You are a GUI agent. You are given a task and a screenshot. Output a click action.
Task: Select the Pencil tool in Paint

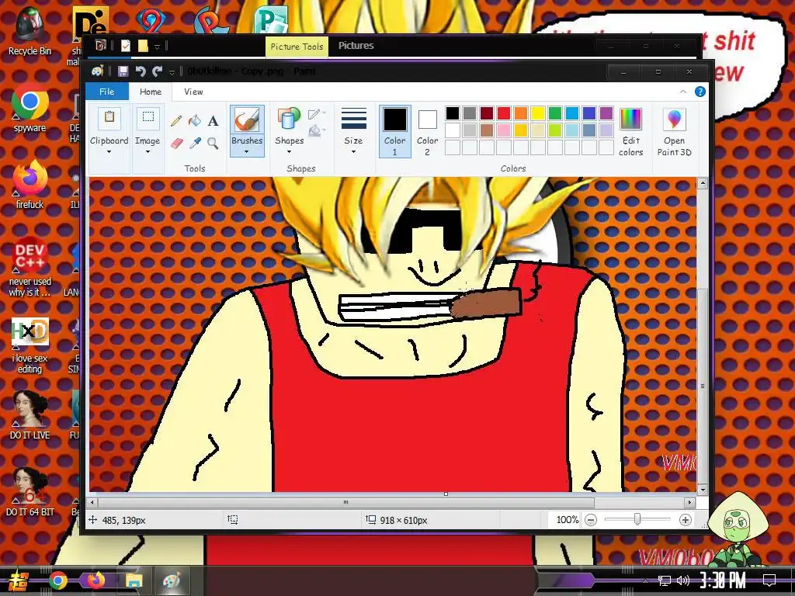point(176,120)
